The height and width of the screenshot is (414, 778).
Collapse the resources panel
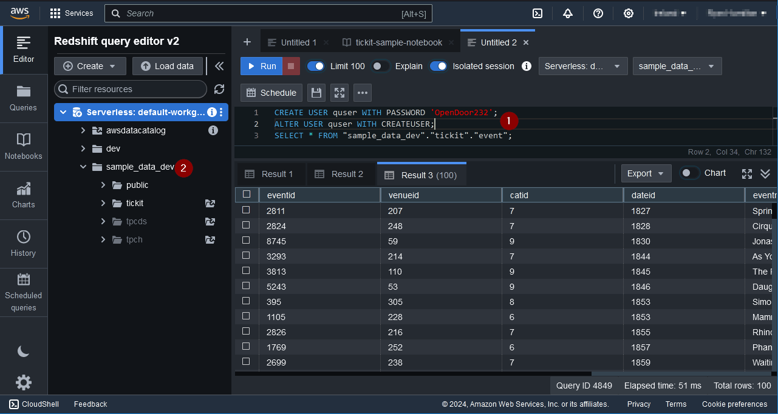pos(219,66)
